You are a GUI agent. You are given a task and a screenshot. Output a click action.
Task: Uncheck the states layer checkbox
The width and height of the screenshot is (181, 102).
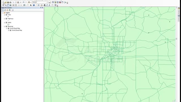7,23
